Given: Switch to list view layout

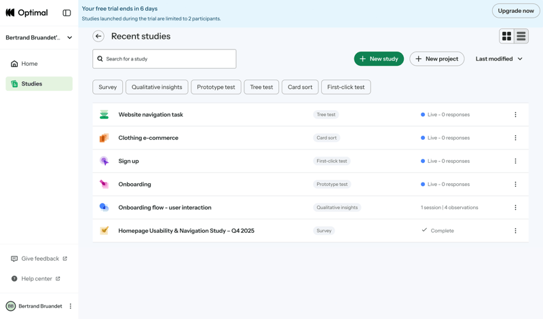Looking at the screenshot, I should [521, 36].
